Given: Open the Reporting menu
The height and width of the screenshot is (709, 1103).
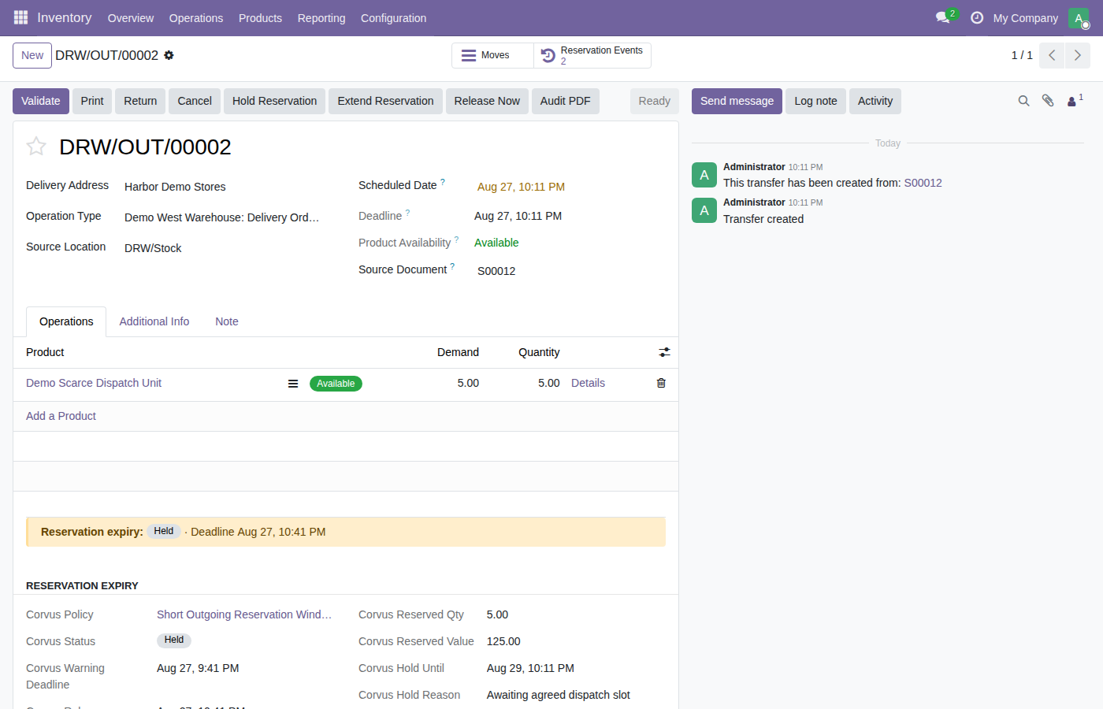Looking at the screenshot, I should coord(321,18).
